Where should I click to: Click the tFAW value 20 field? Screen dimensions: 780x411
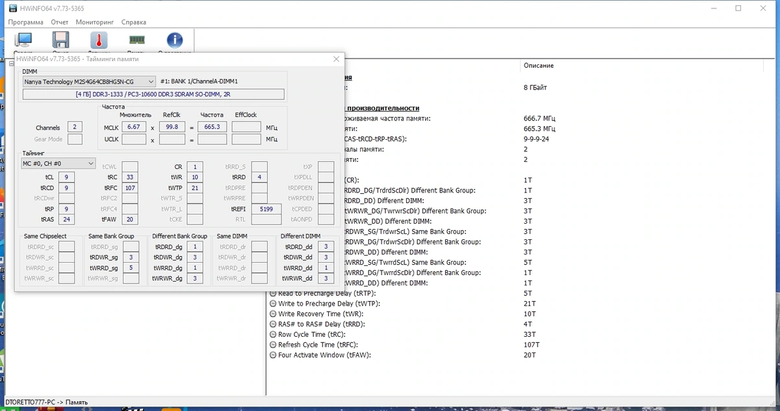click(130, 219)
